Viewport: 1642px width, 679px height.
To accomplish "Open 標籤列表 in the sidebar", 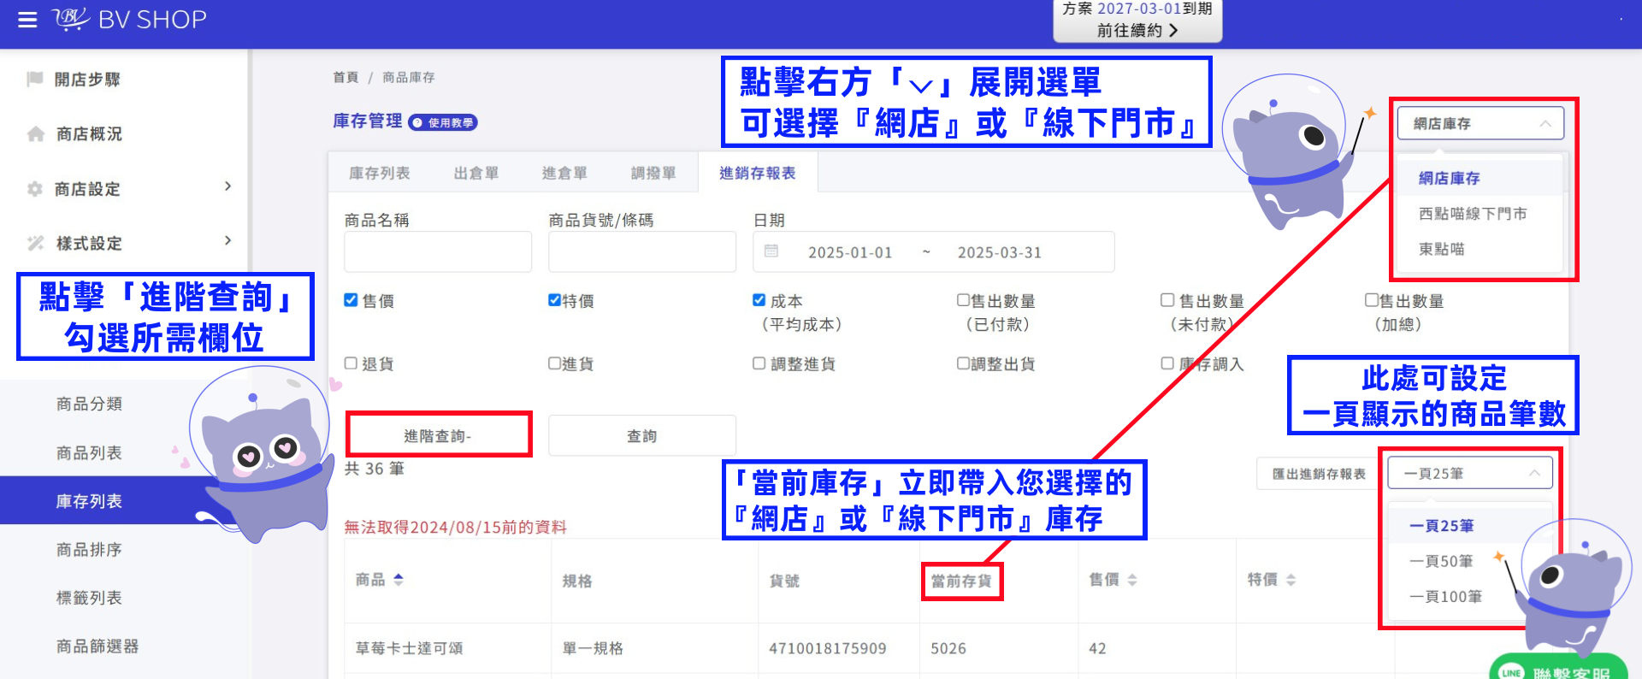I will click(89, 598).
